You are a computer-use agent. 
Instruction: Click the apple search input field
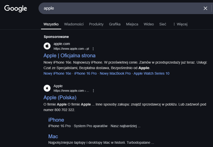click(120, 8)
